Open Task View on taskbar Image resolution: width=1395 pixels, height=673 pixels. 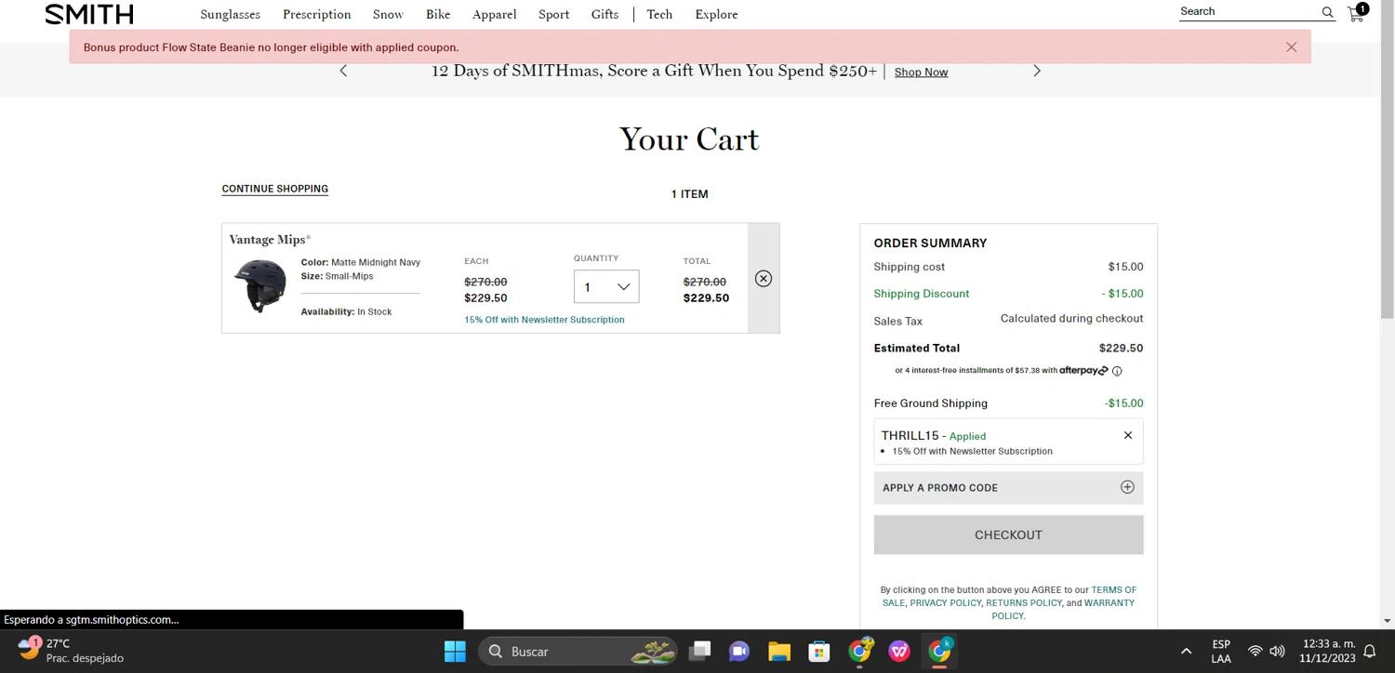pos(700,652)
